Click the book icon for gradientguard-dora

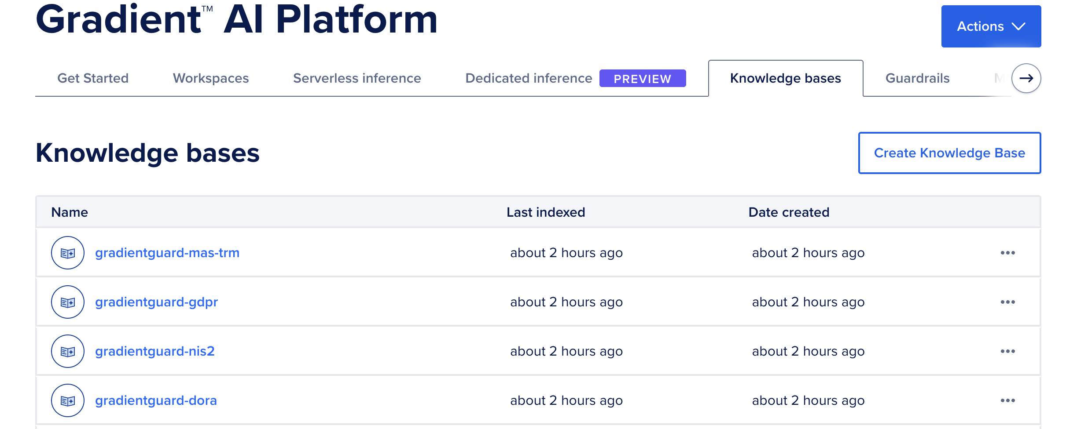click(x=68, y=400)
